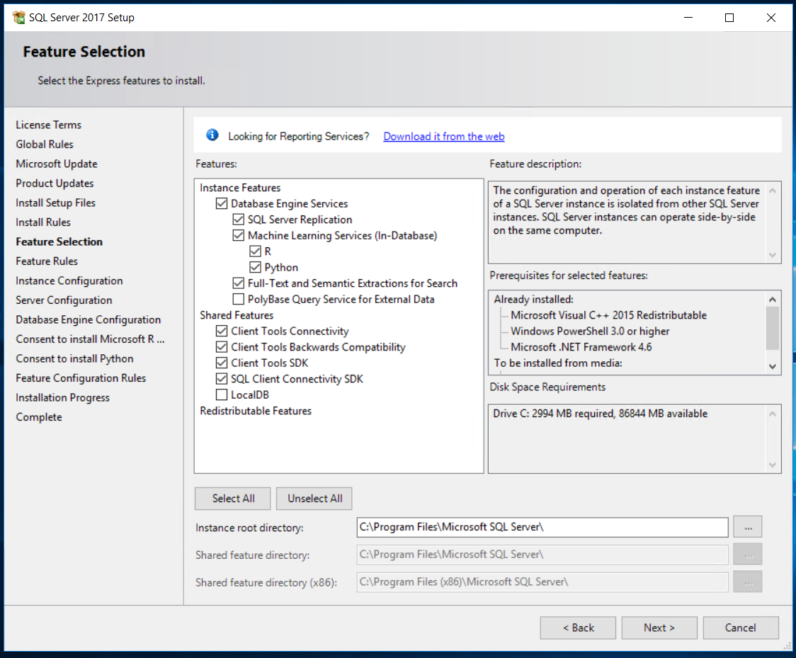Click Server Configuration step in sidebar

click(x=64, y=300)
